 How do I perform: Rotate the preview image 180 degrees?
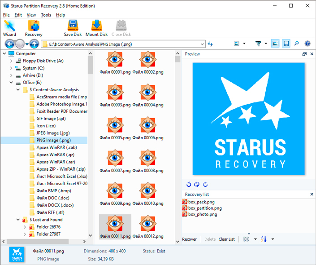click(197, 184)
